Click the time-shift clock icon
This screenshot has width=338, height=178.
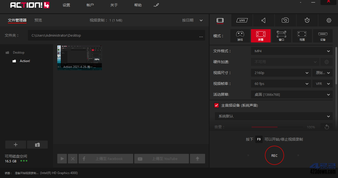tap(307, 20)
